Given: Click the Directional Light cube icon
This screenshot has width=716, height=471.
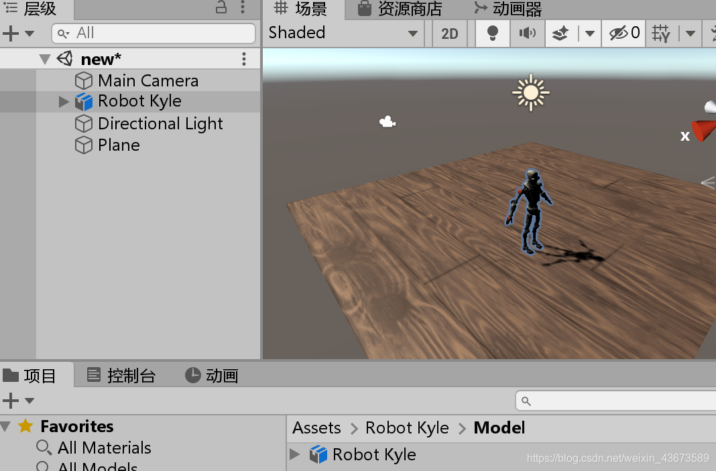Looking at the screenshot, I should [84, 124].
